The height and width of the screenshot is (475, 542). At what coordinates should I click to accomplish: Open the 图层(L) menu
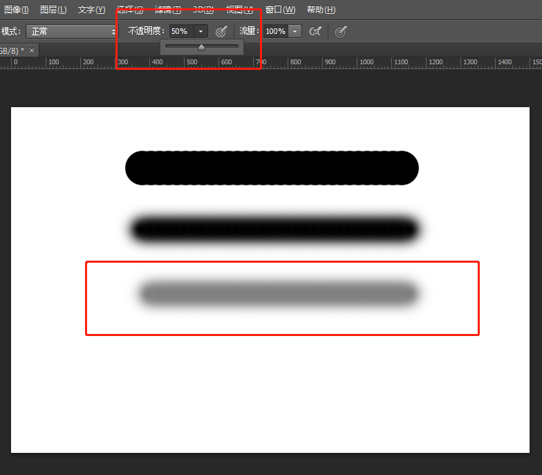point(53,10)
